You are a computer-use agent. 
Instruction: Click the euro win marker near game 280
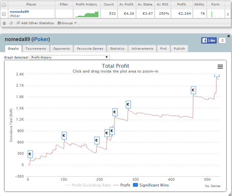click(x=128, y=105)
